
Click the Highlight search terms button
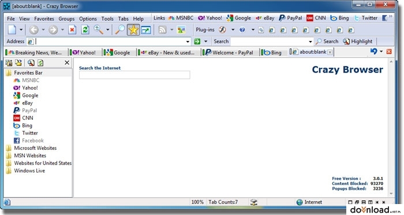pyautogui.click(x=358, y=42)
